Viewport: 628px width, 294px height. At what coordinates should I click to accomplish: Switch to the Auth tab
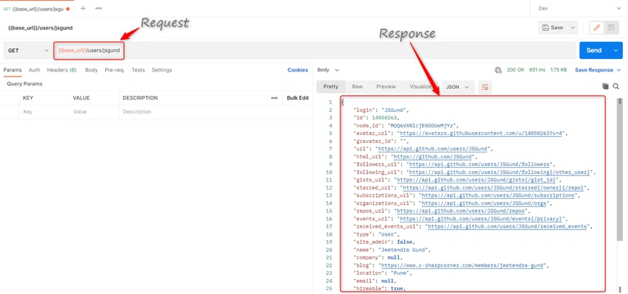[x=35, y=70]
